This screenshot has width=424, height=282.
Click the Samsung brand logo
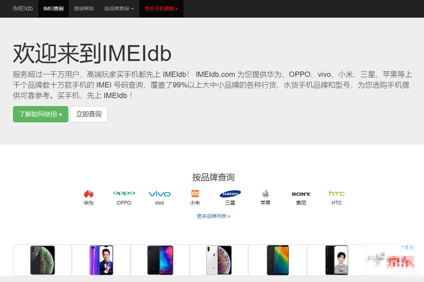(x=230, y=194)
